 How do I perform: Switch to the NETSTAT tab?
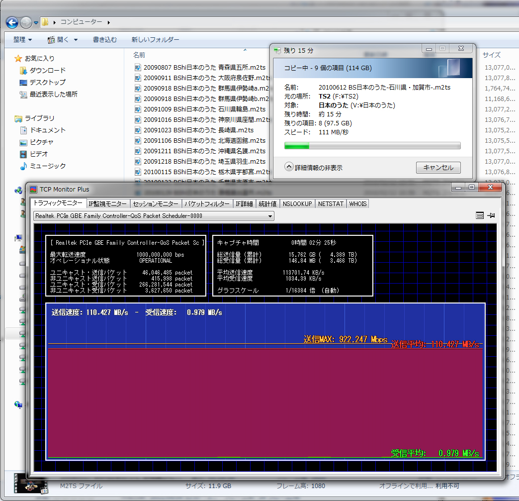(x=331, y=203)
